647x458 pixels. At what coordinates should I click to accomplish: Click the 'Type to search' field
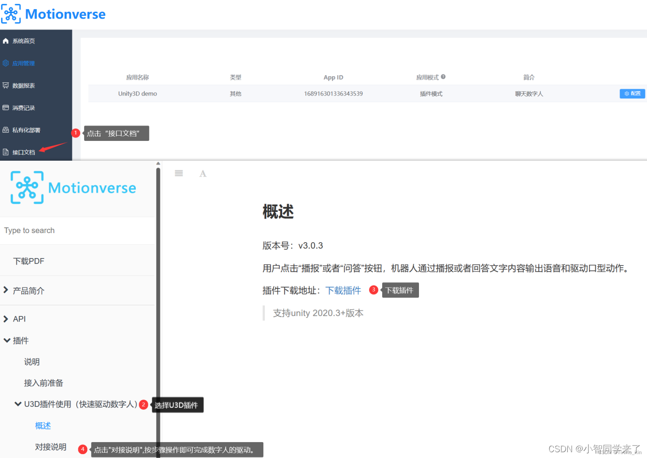[x=77, y=231]
